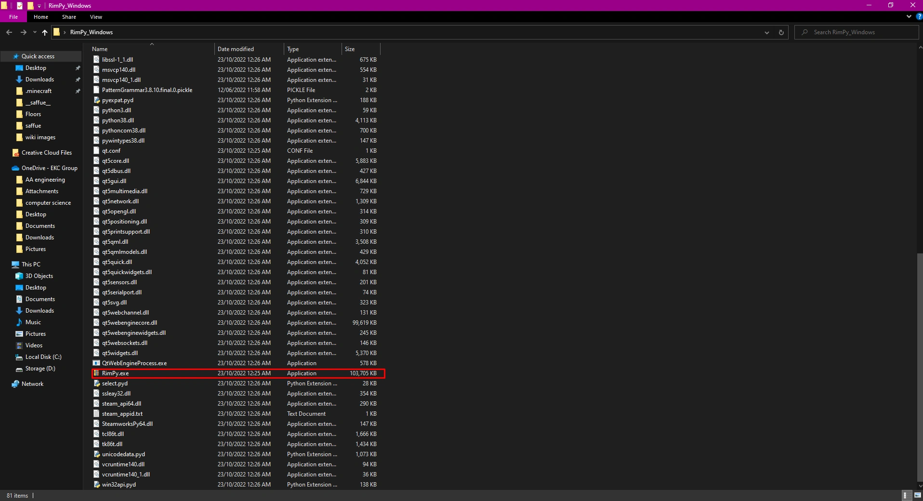Expand the ribbon with the chevron
This screenshot has width=923, height=501.
(909, 16)
